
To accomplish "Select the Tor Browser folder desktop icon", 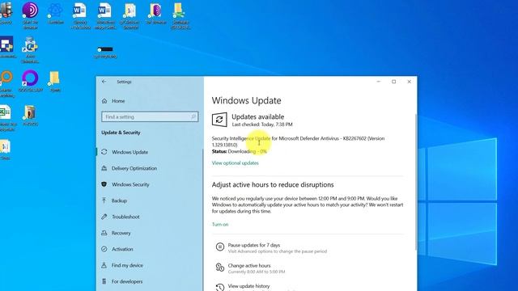I will [155, 11].
